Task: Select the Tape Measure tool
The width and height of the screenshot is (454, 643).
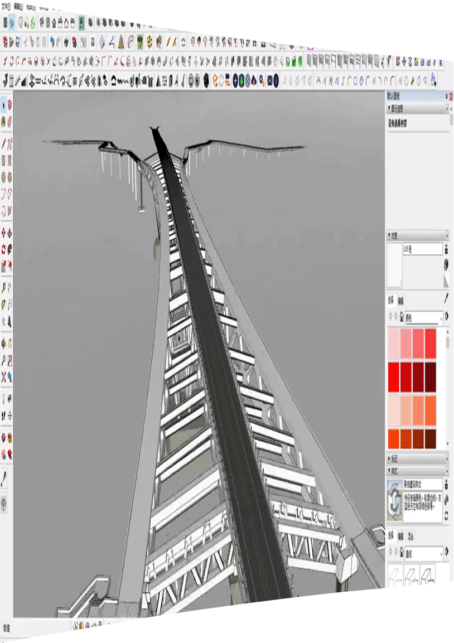Action: click(x=4, y=288)
